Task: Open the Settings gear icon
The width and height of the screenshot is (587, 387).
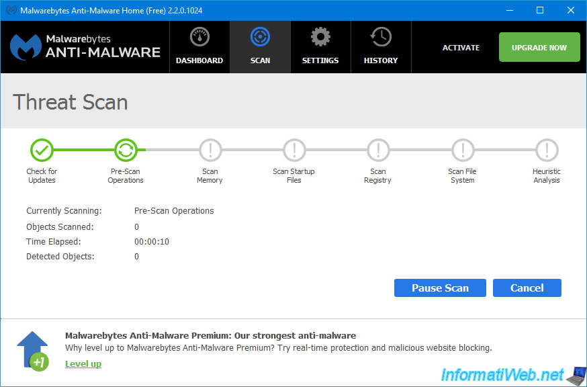Action: click(x=320, y=38)
